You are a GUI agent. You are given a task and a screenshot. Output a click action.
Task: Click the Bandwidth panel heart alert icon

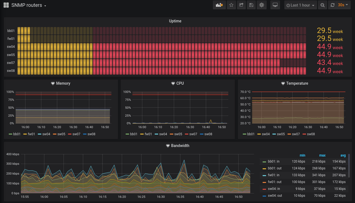168,146
